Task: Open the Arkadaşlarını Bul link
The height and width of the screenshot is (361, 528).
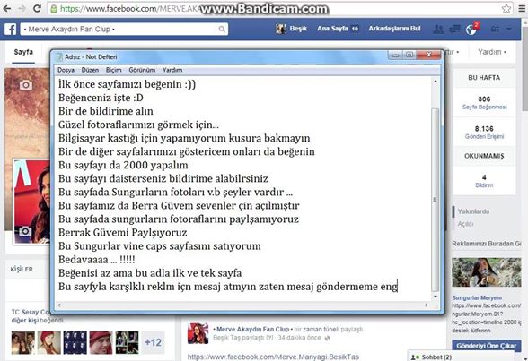Action: 394,29
